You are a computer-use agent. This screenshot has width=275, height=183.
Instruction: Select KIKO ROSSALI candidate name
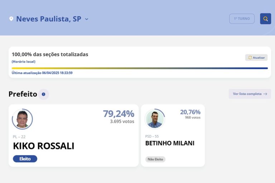point(44,146)
